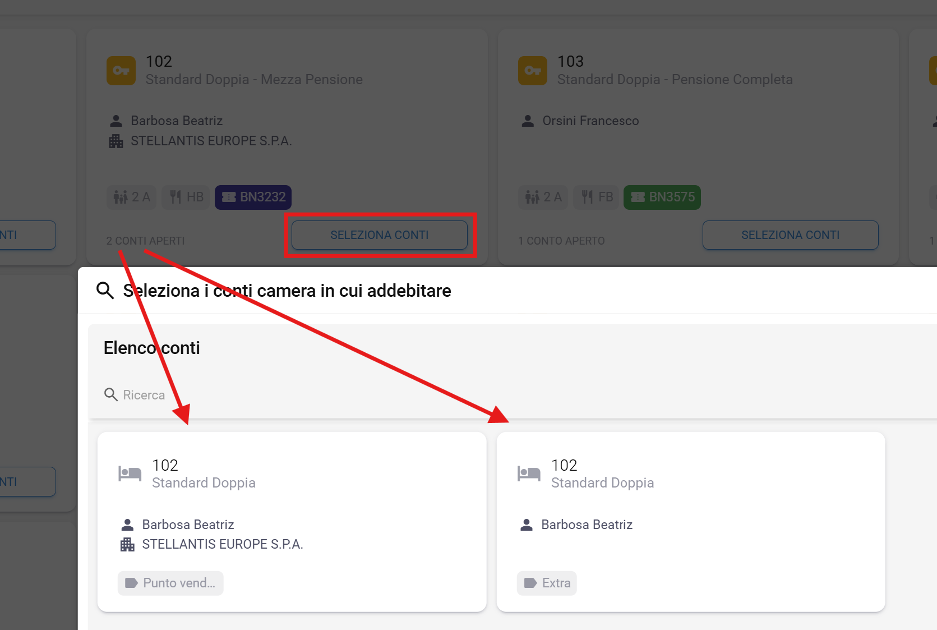
Task: Click the person icon next to Orsini Francesco
Action: click(528, 121)
